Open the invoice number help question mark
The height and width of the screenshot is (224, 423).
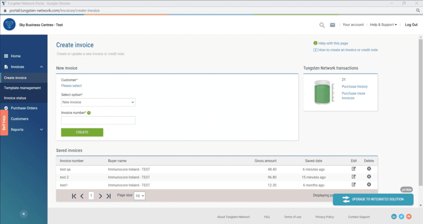pos(89,113)
